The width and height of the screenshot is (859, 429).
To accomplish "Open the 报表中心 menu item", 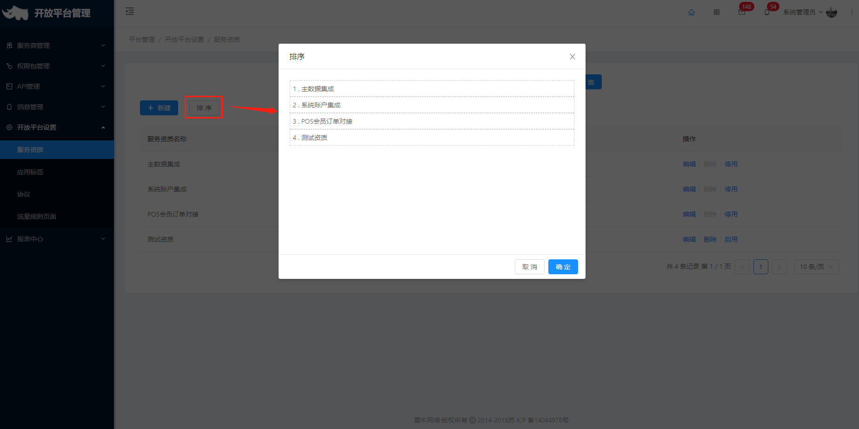I will 57,239.
